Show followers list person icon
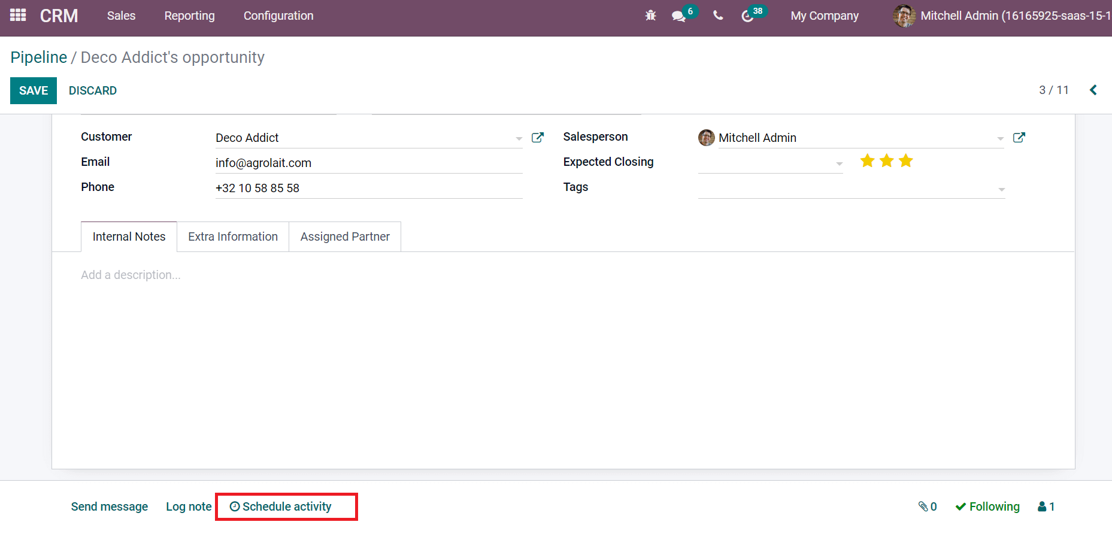 click(1046, 506)
